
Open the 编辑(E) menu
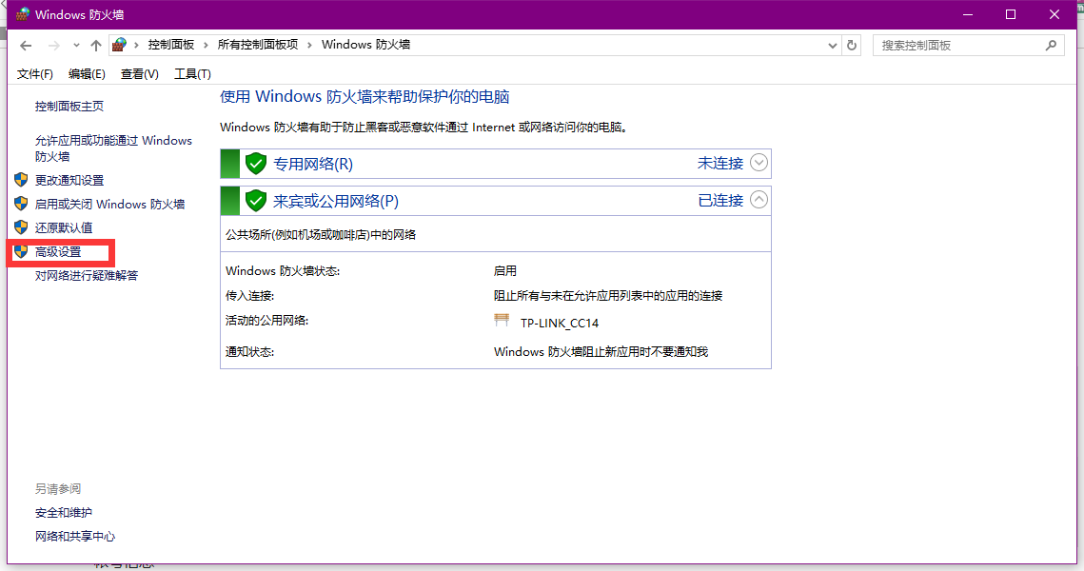click(x=88, y=74)
